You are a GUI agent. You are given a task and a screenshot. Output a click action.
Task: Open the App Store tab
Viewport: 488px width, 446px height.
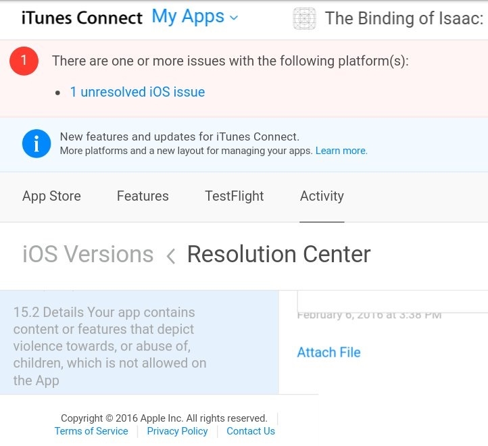[x=51, y=197]
